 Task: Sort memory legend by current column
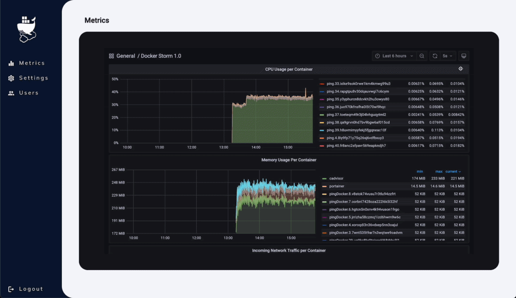453,172
